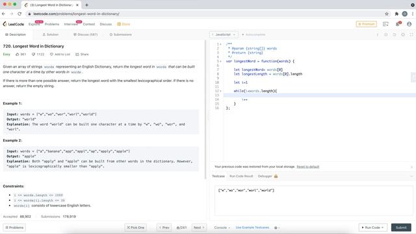Toggle the Autocomplete option

click(253, 34)
